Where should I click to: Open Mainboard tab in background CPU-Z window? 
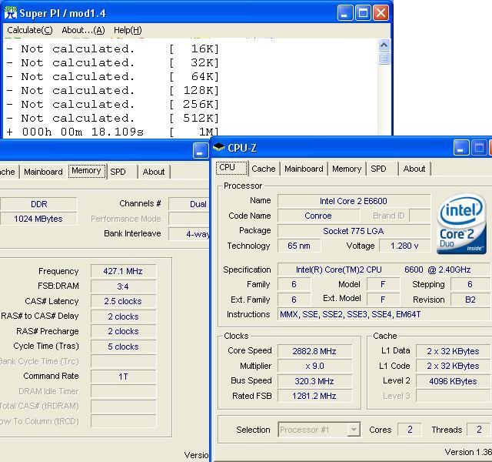43,172
